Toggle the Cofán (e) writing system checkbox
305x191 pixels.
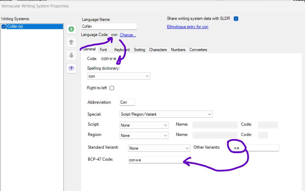(4, 27)
